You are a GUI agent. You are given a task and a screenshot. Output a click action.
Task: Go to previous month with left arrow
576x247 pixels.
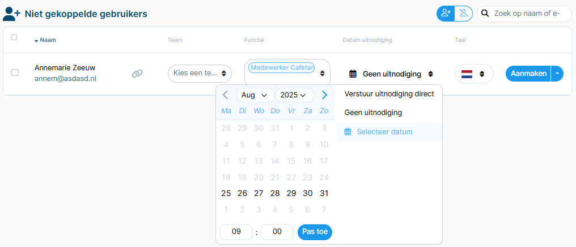(x=226, y=95)
